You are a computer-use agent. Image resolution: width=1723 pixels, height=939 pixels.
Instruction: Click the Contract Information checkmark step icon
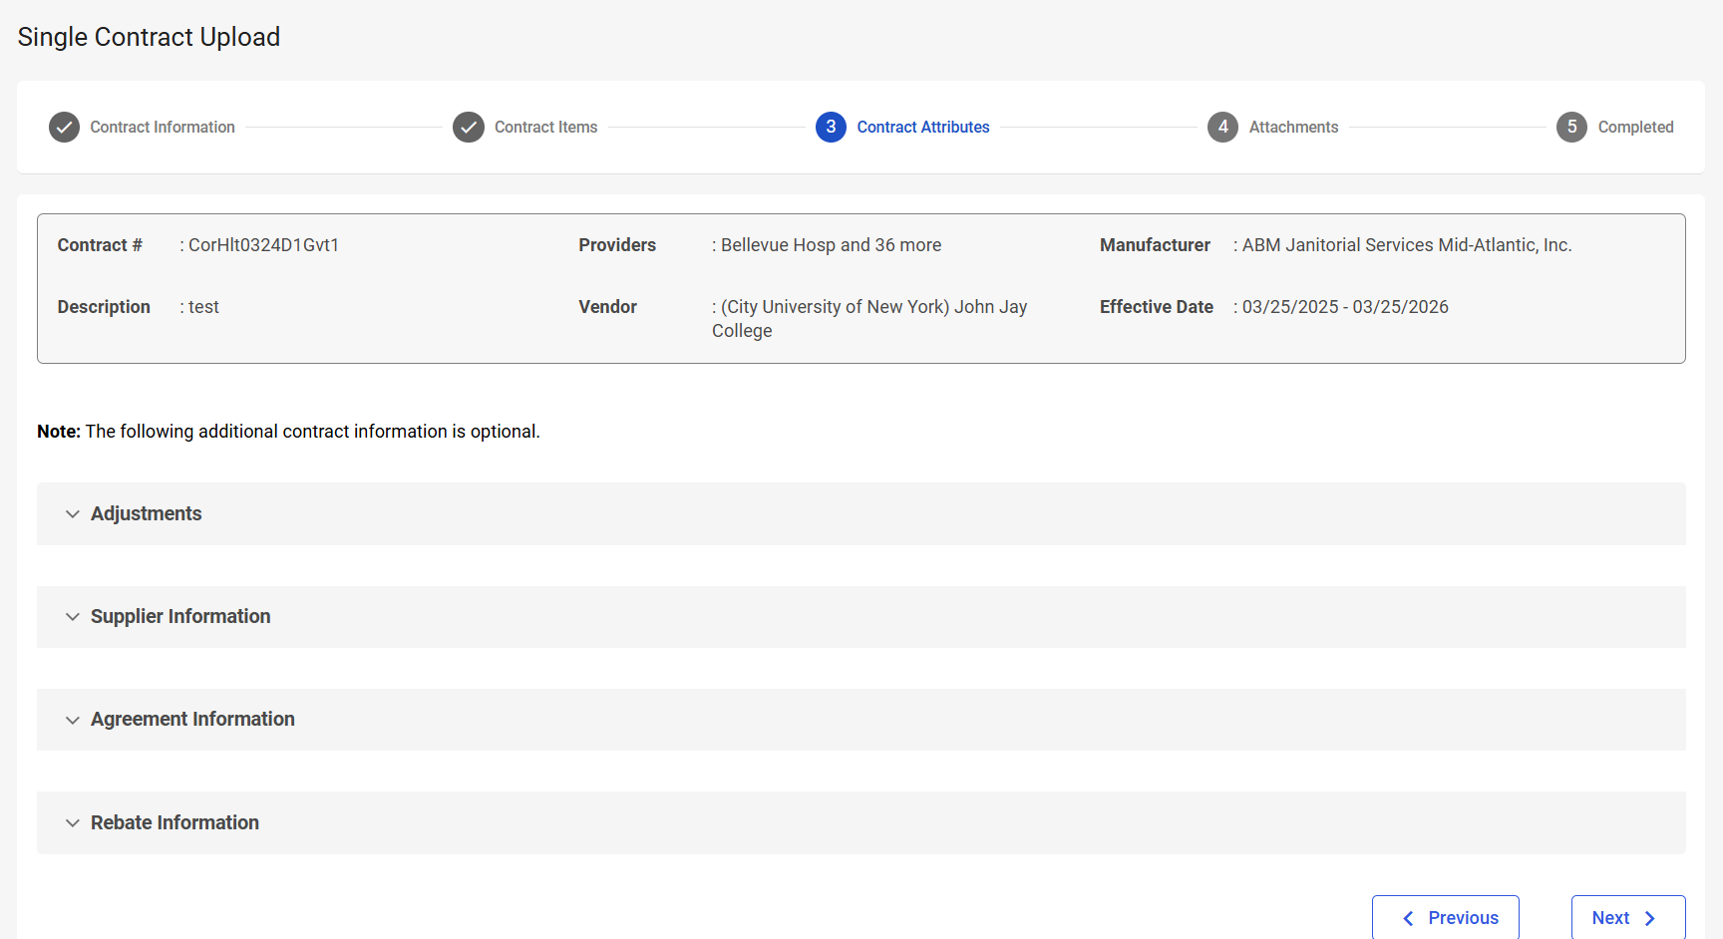[64, 128]
